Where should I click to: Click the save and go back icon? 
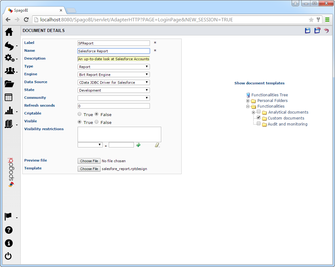pyautogui.click(x=317, y=30)
